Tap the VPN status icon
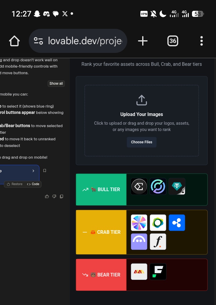The width and height of the screenshot is (216, 305). tap(144, 14)
